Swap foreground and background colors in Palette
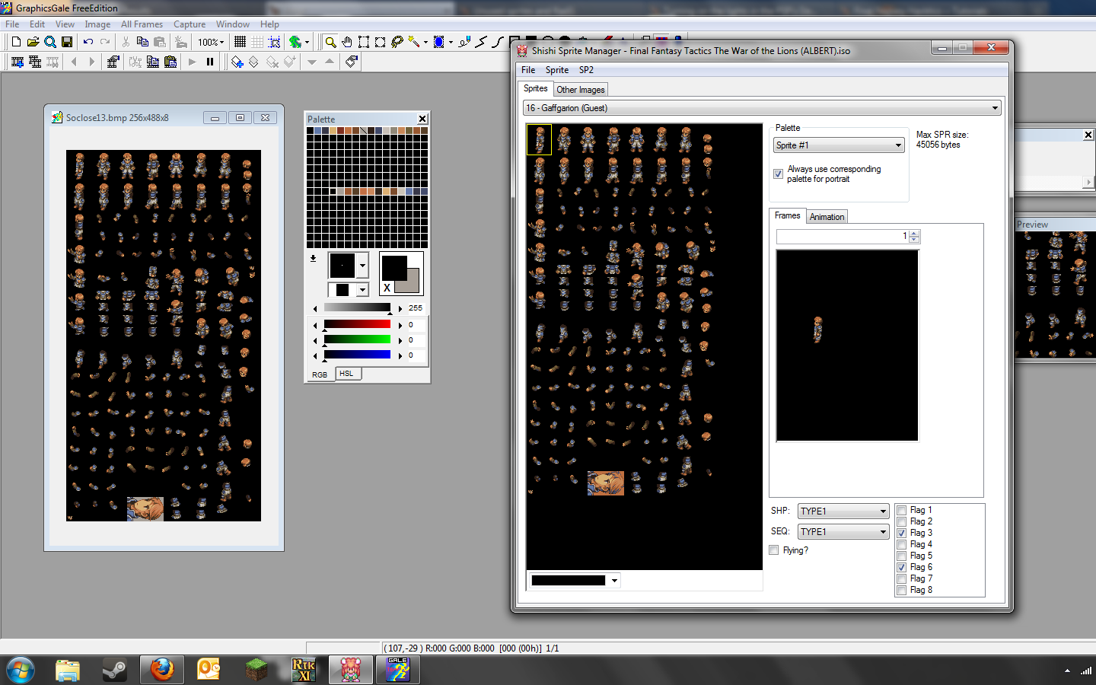 pos(387,288)
